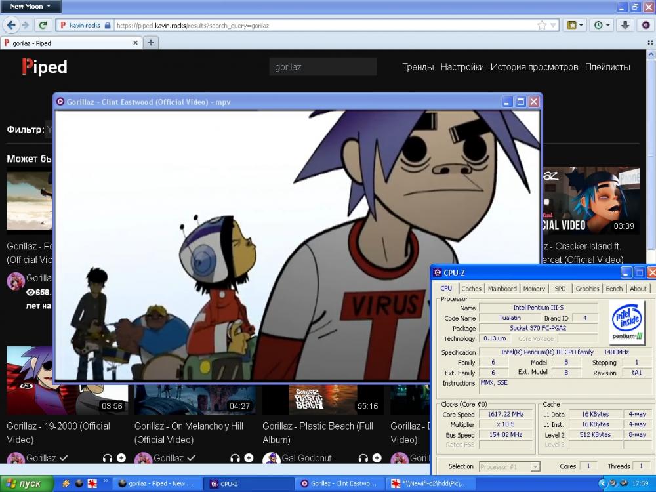Switch to the Mainboard tab in CPU-Z
This screenshot has height=492, width=656.
502,289
